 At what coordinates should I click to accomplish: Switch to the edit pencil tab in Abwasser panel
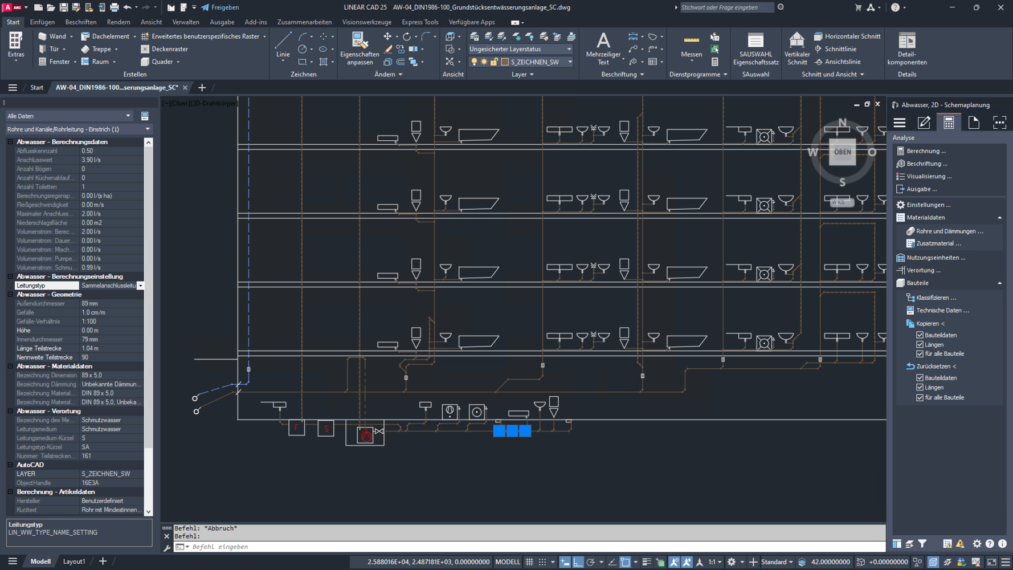tap(924, 123)
